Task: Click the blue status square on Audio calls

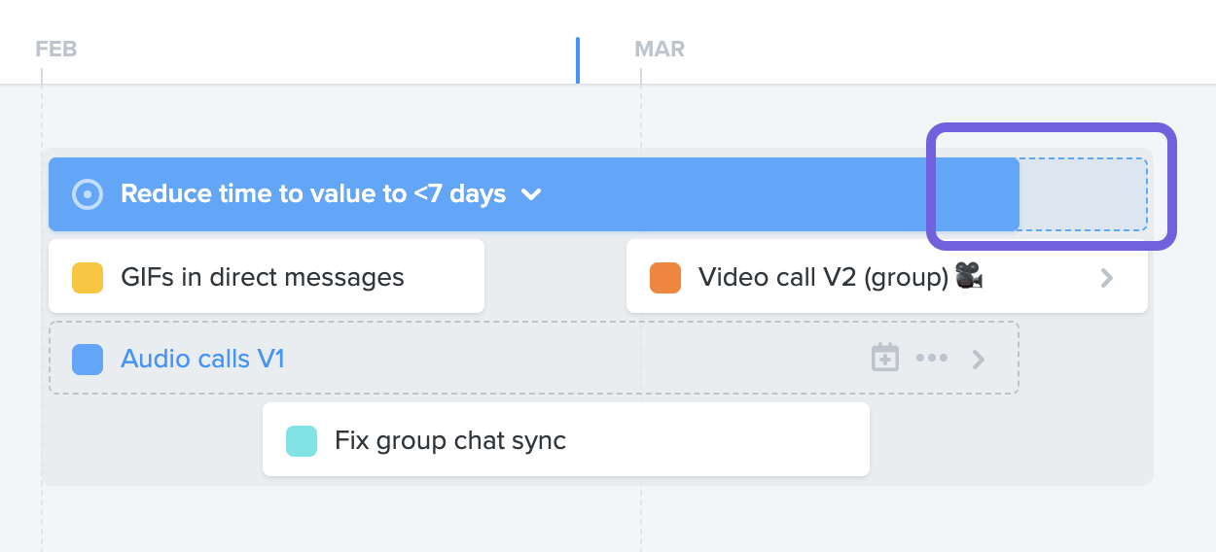Action: 88,359
